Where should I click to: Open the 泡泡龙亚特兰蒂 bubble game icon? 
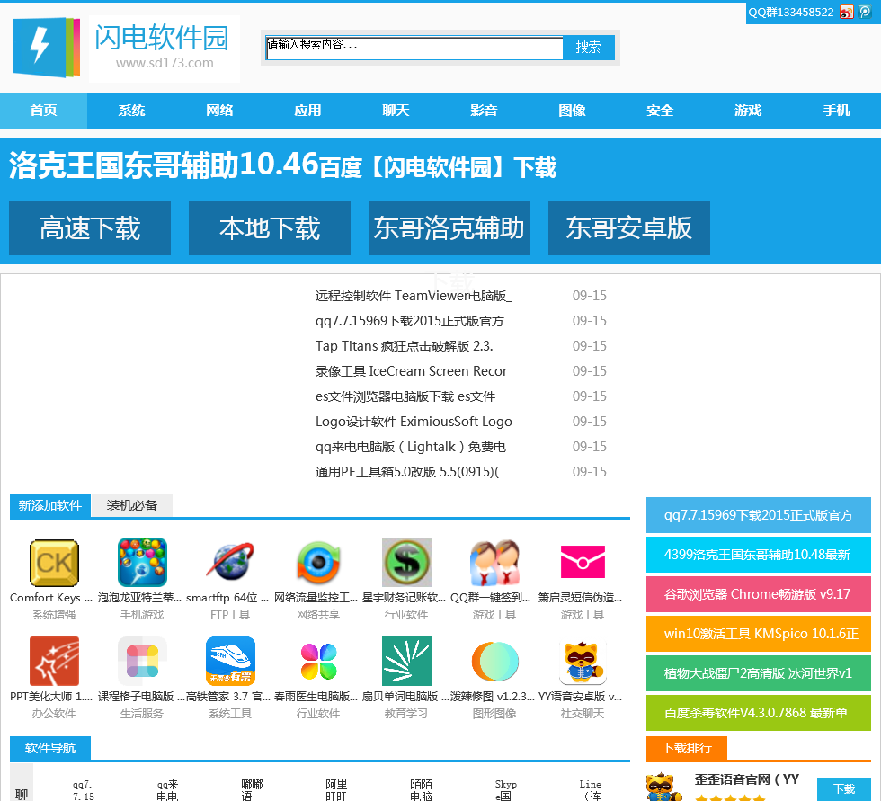142,562
